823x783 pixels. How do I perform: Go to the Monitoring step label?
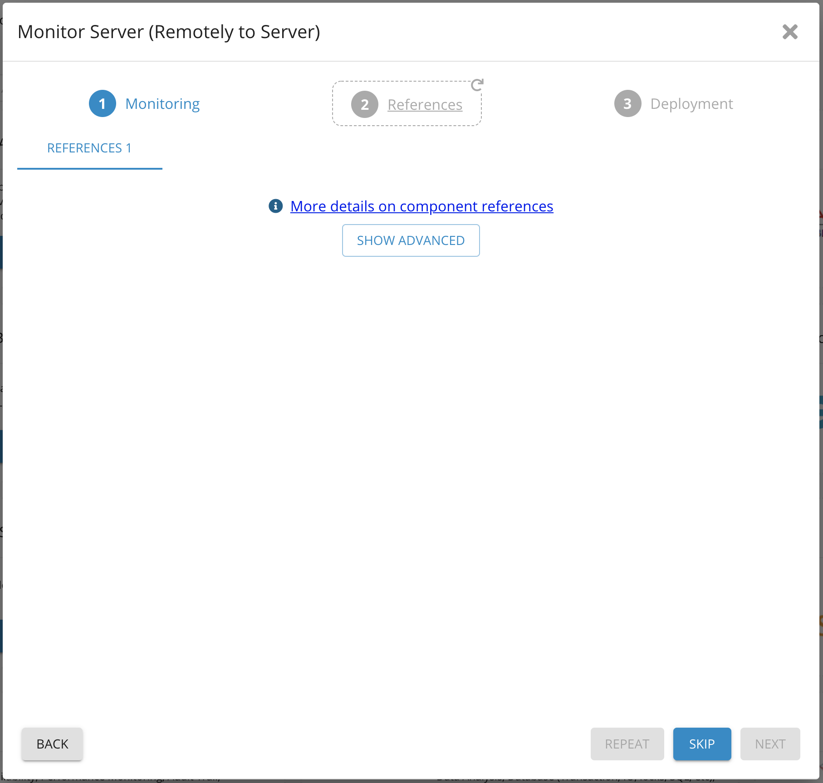pos(162,104)
